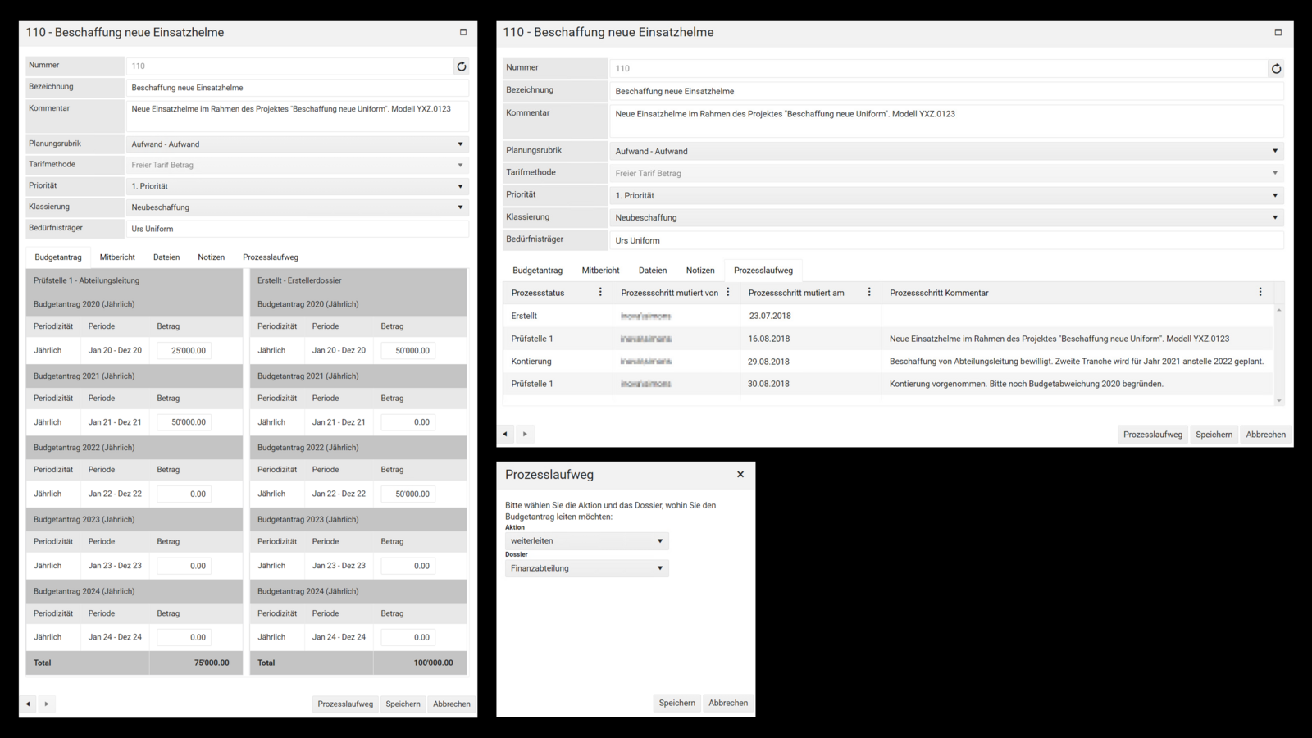Open column menu for Prozessschritt mutiert am
The width and height of the screenshot is (1312, 738).
pyautogui.click(x=869, y=293)
